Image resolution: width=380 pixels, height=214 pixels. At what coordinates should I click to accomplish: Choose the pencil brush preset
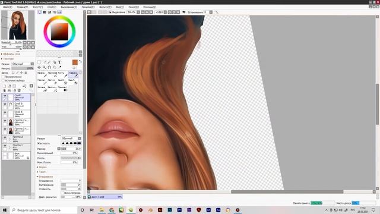coord(43,74)
